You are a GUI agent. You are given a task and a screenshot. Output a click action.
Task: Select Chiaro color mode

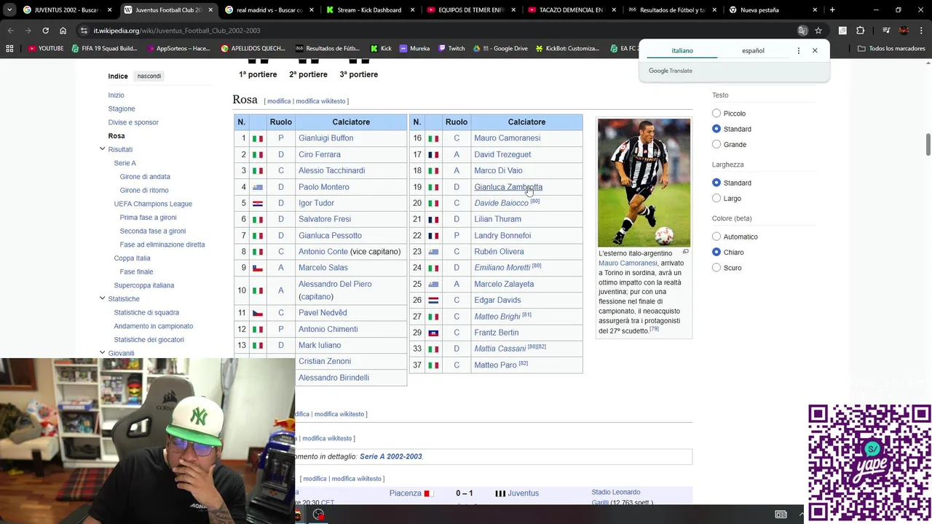[x=716, y=252]
